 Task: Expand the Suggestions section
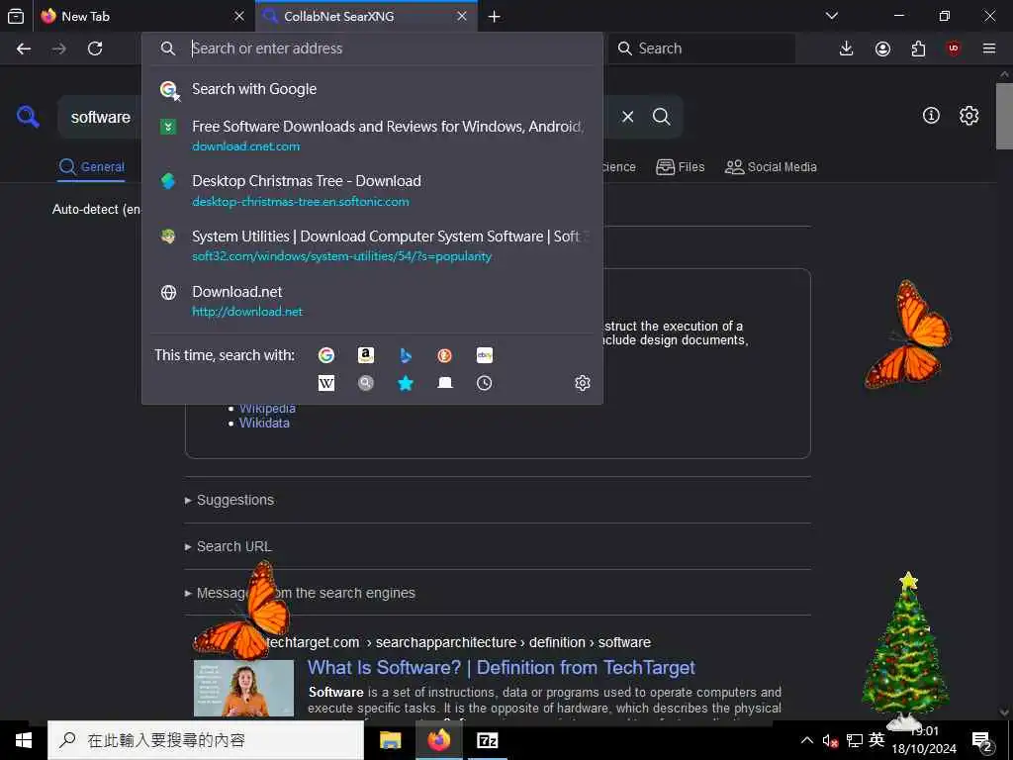[230, 500]
